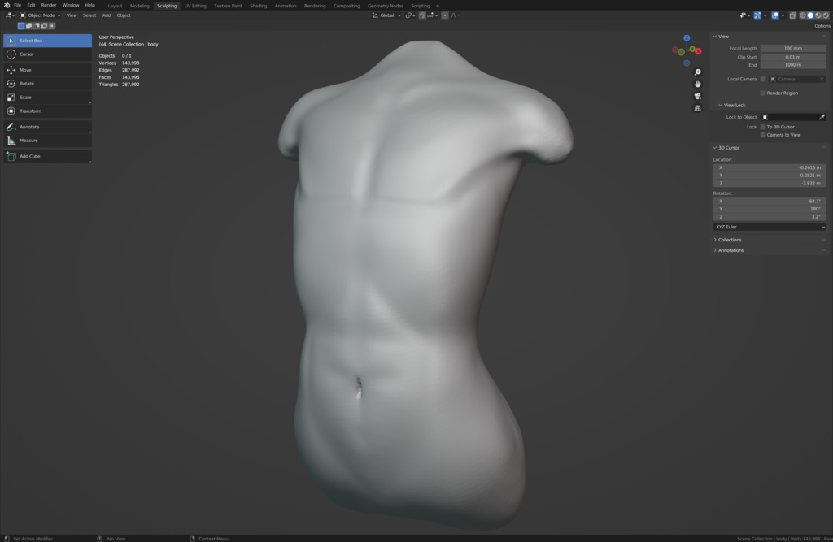The height and width of the screenshot is (542, 833).
Task: Enable the Render Region checkbox
Action: [x=763, y=93]
